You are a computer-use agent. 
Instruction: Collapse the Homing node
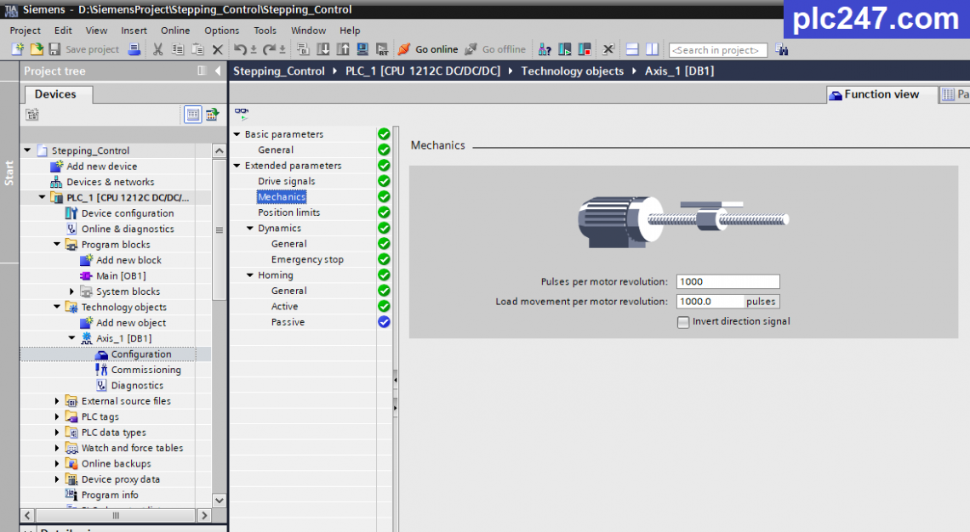point(250,275)
